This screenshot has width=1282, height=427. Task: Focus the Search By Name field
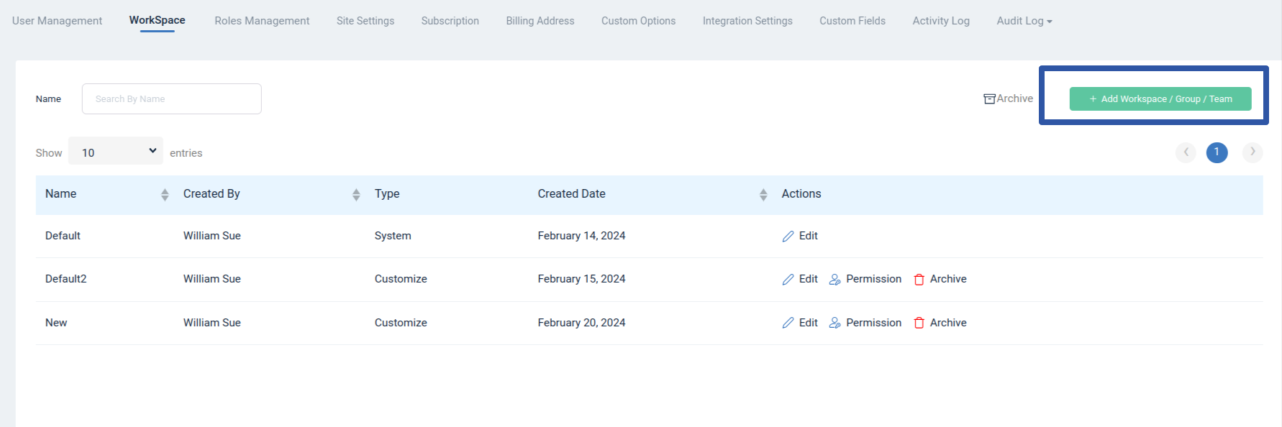pyautogui.click(x=172, y=98)
